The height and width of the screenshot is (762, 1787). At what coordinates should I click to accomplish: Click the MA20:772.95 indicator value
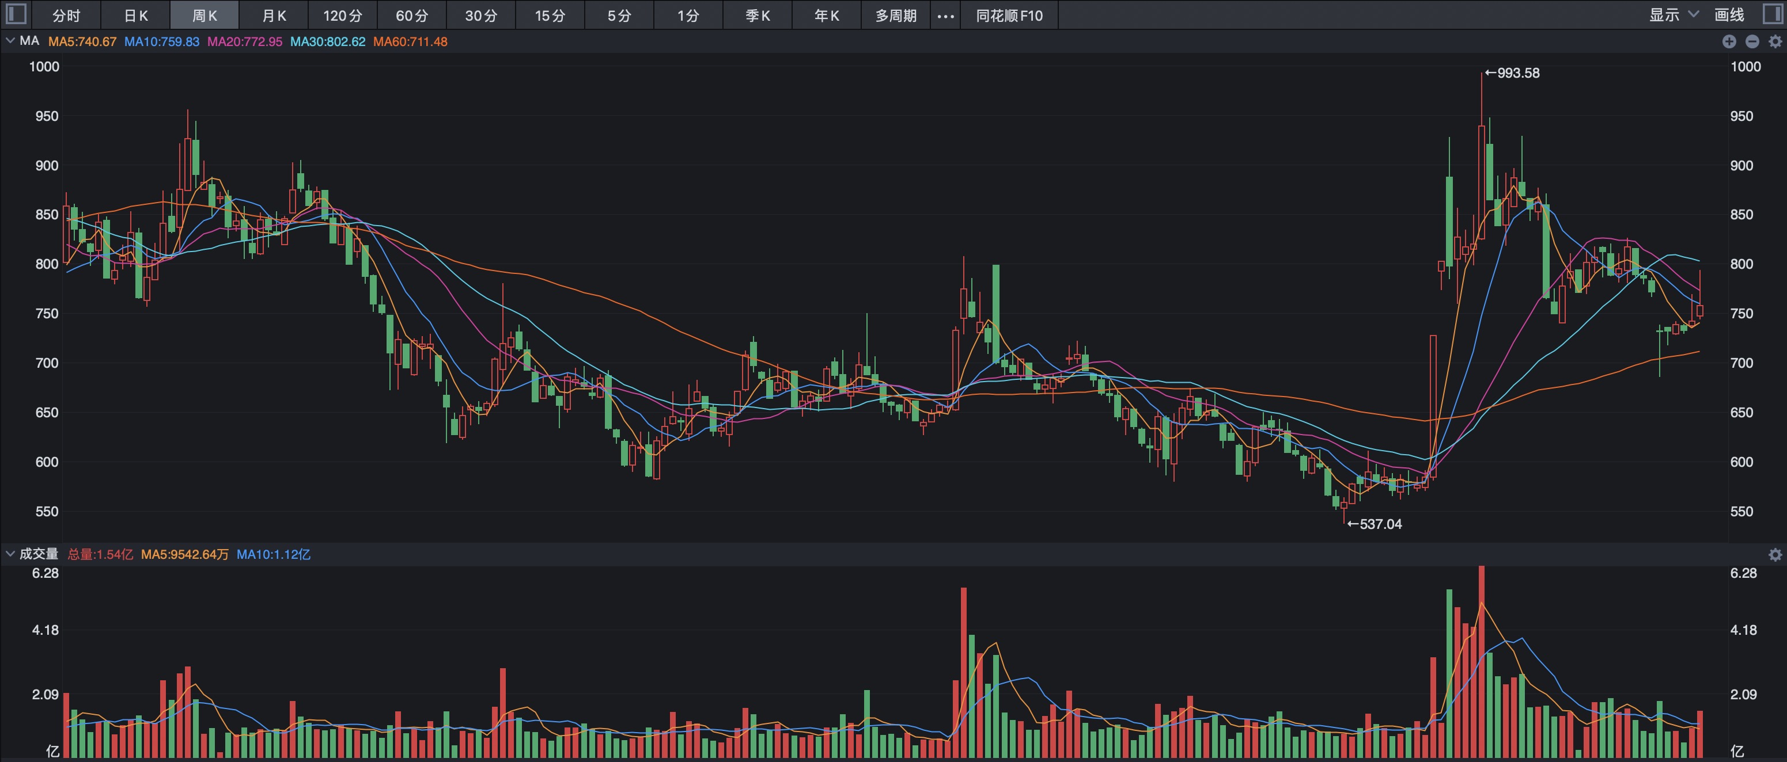[x=245, y=41]
